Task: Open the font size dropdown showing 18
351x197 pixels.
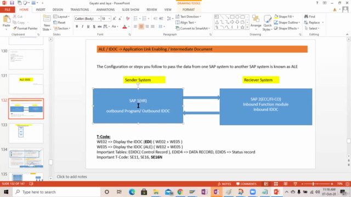Action: tap(109, 19)
